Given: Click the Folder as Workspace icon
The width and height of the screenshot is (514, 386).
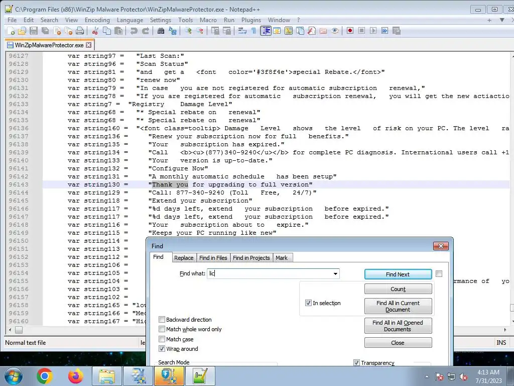Looking at the screenshot, I should coord(323,31).
